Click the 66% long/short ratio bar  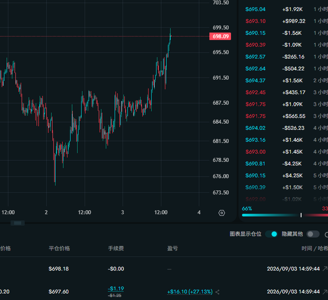click(285, 215)
